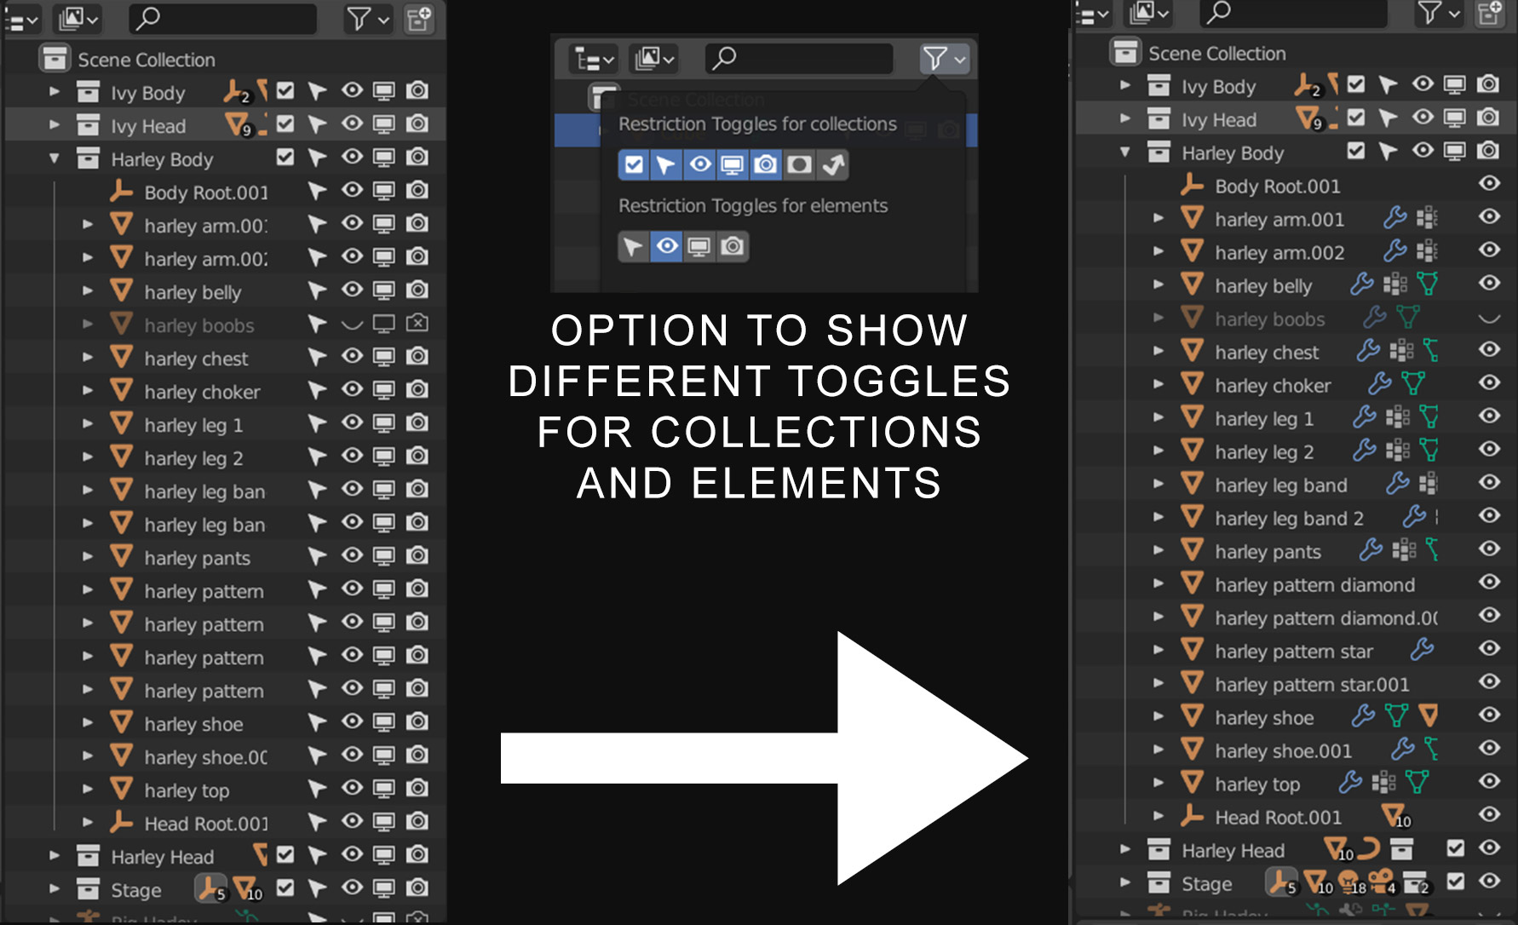
Task: Select harley top in left outliner
Action: coord(187,790)
